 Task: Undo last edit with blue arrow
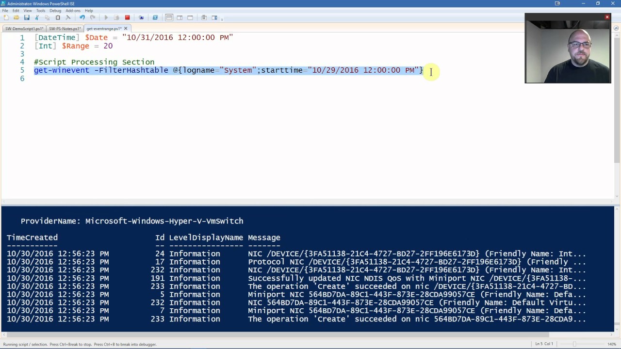pos(82,17)
